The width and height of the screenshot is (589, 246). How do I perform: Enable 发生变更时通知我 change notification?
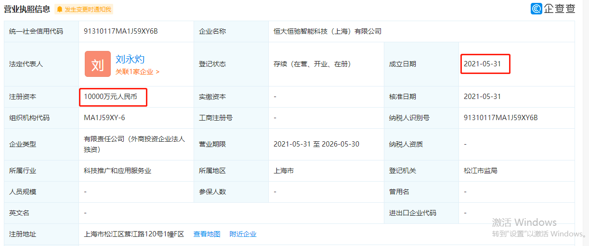click(84, 9)
